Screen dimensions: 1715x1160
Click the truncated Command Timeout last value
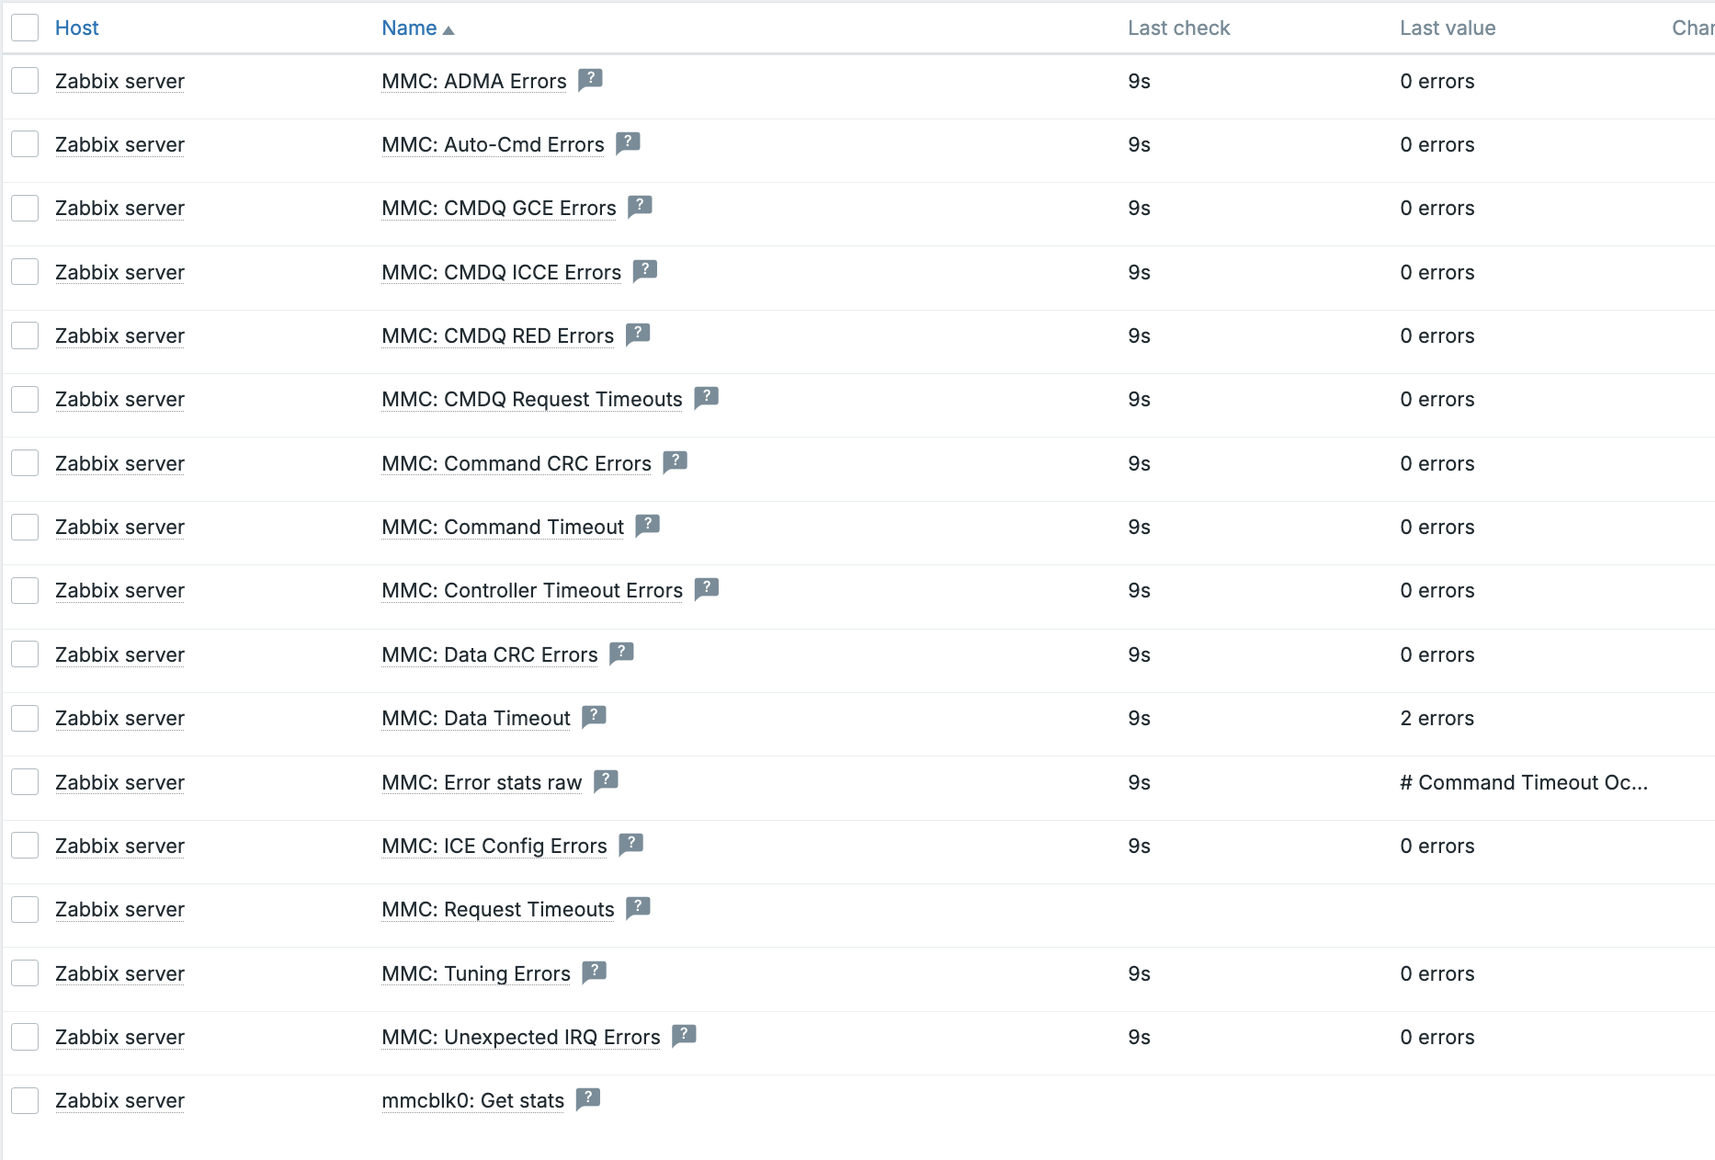coord(1523,783)
